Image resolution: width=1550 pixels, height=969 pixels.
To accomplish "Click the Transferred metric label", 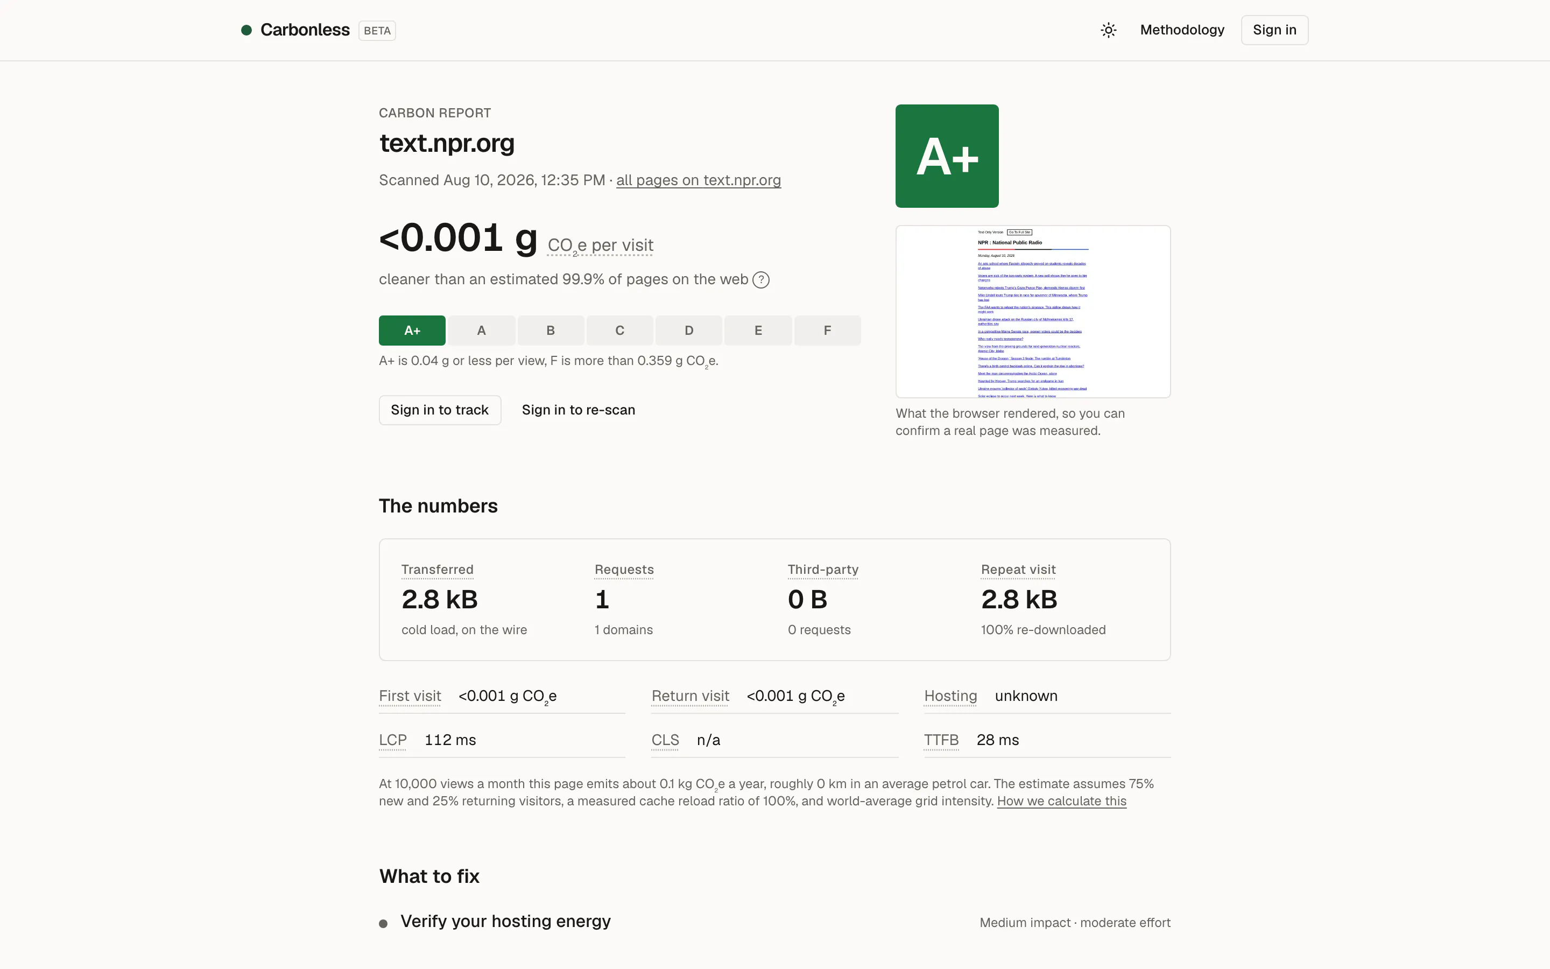I will [x=438, y=570].
